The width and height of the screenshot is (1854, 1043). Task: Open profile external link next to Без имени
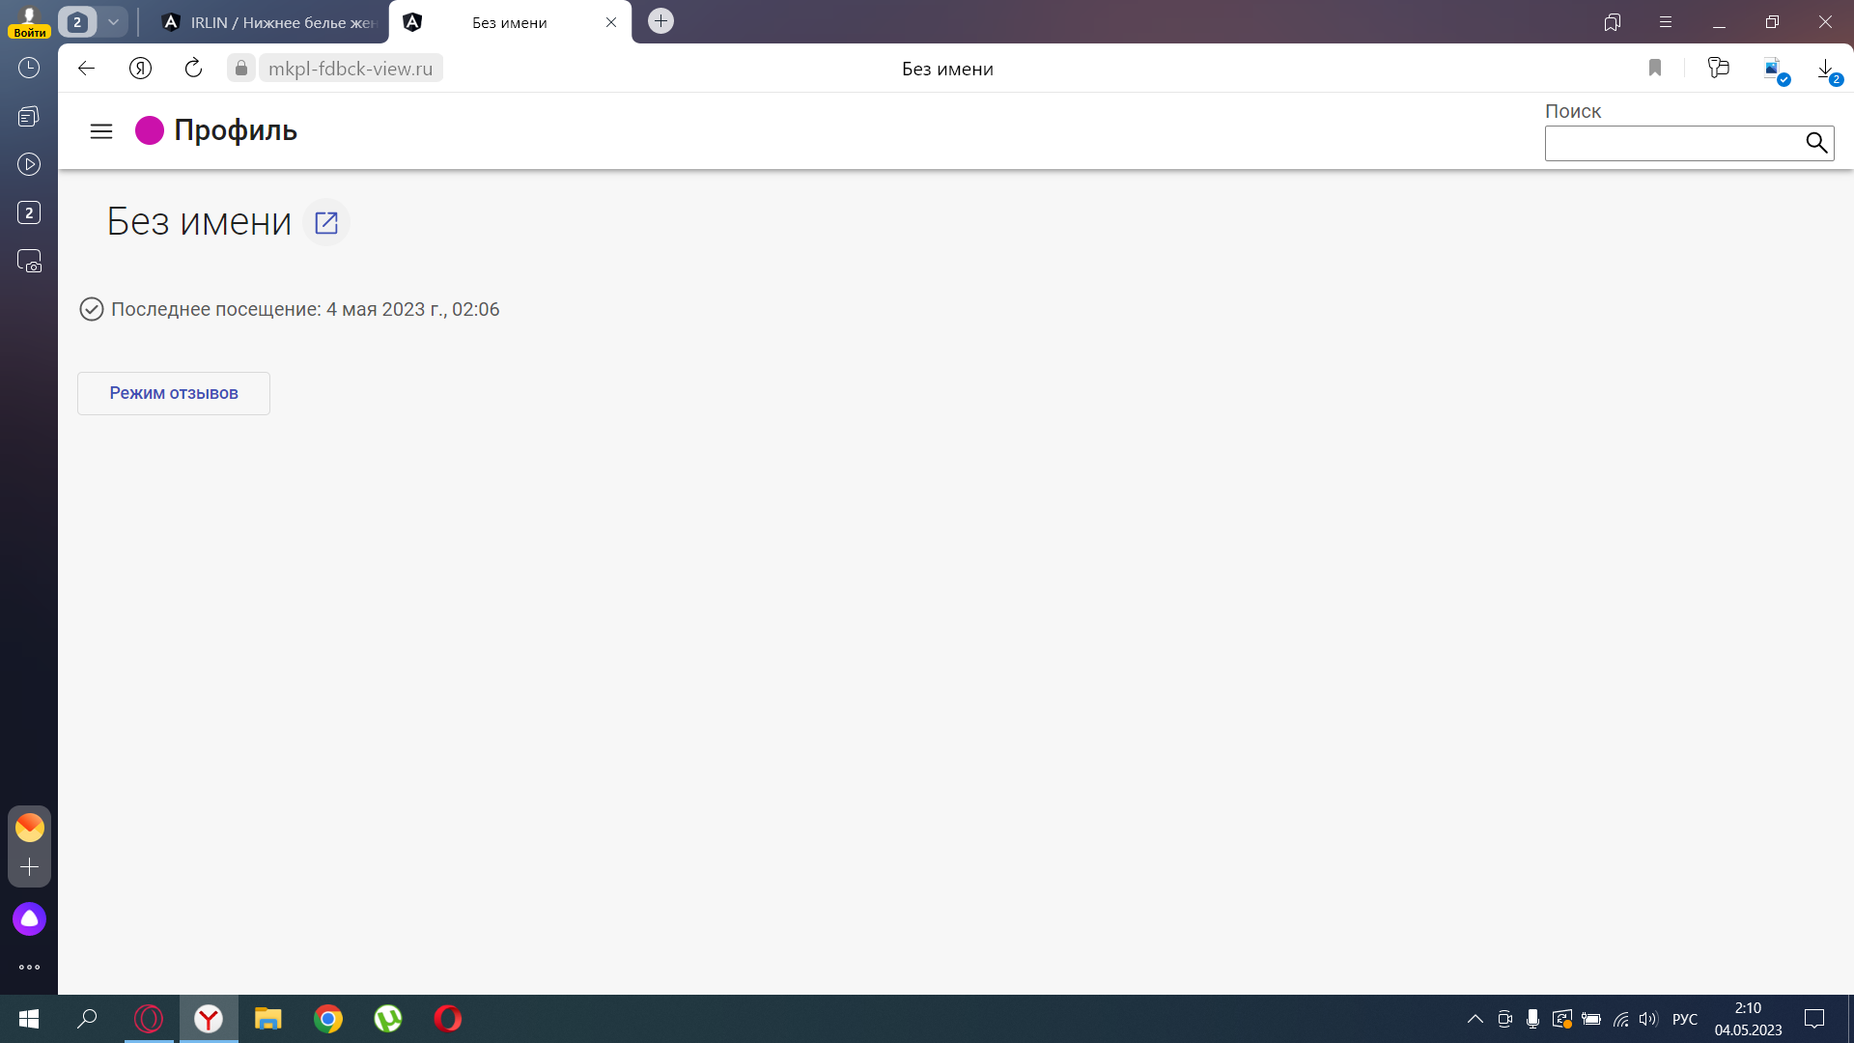click(x=326, y=222)
